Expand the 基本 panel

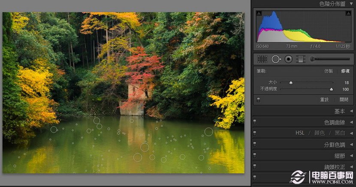351,111
